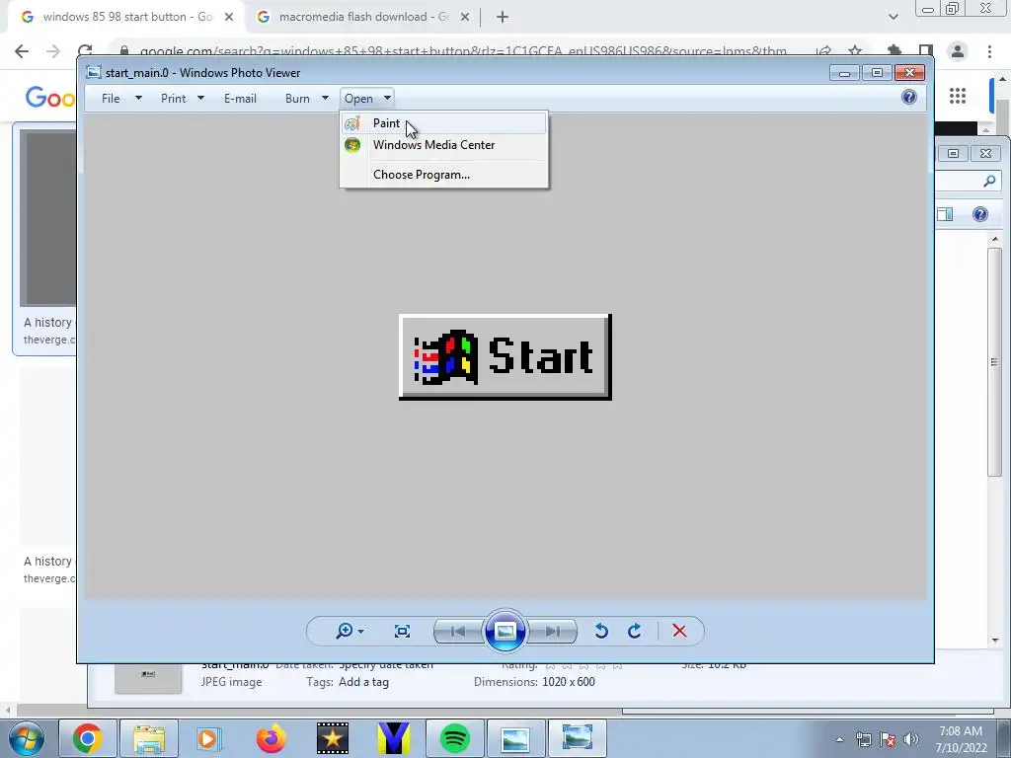This screenshot has width=1011, height=758.
Task: Close the macromedia flash download tab
Action: (x=465, y=18)
